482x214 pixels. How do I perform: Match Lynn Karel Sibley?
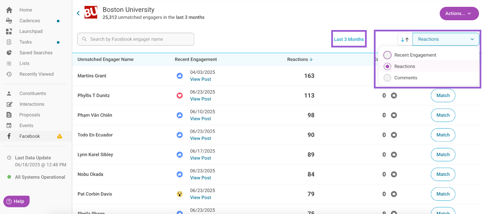(x=443, y=155)
